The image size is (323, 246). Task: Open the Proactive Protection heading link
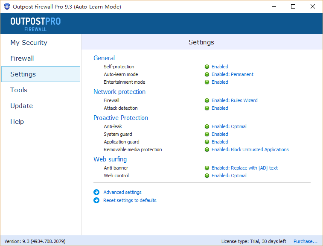[121, 118]
